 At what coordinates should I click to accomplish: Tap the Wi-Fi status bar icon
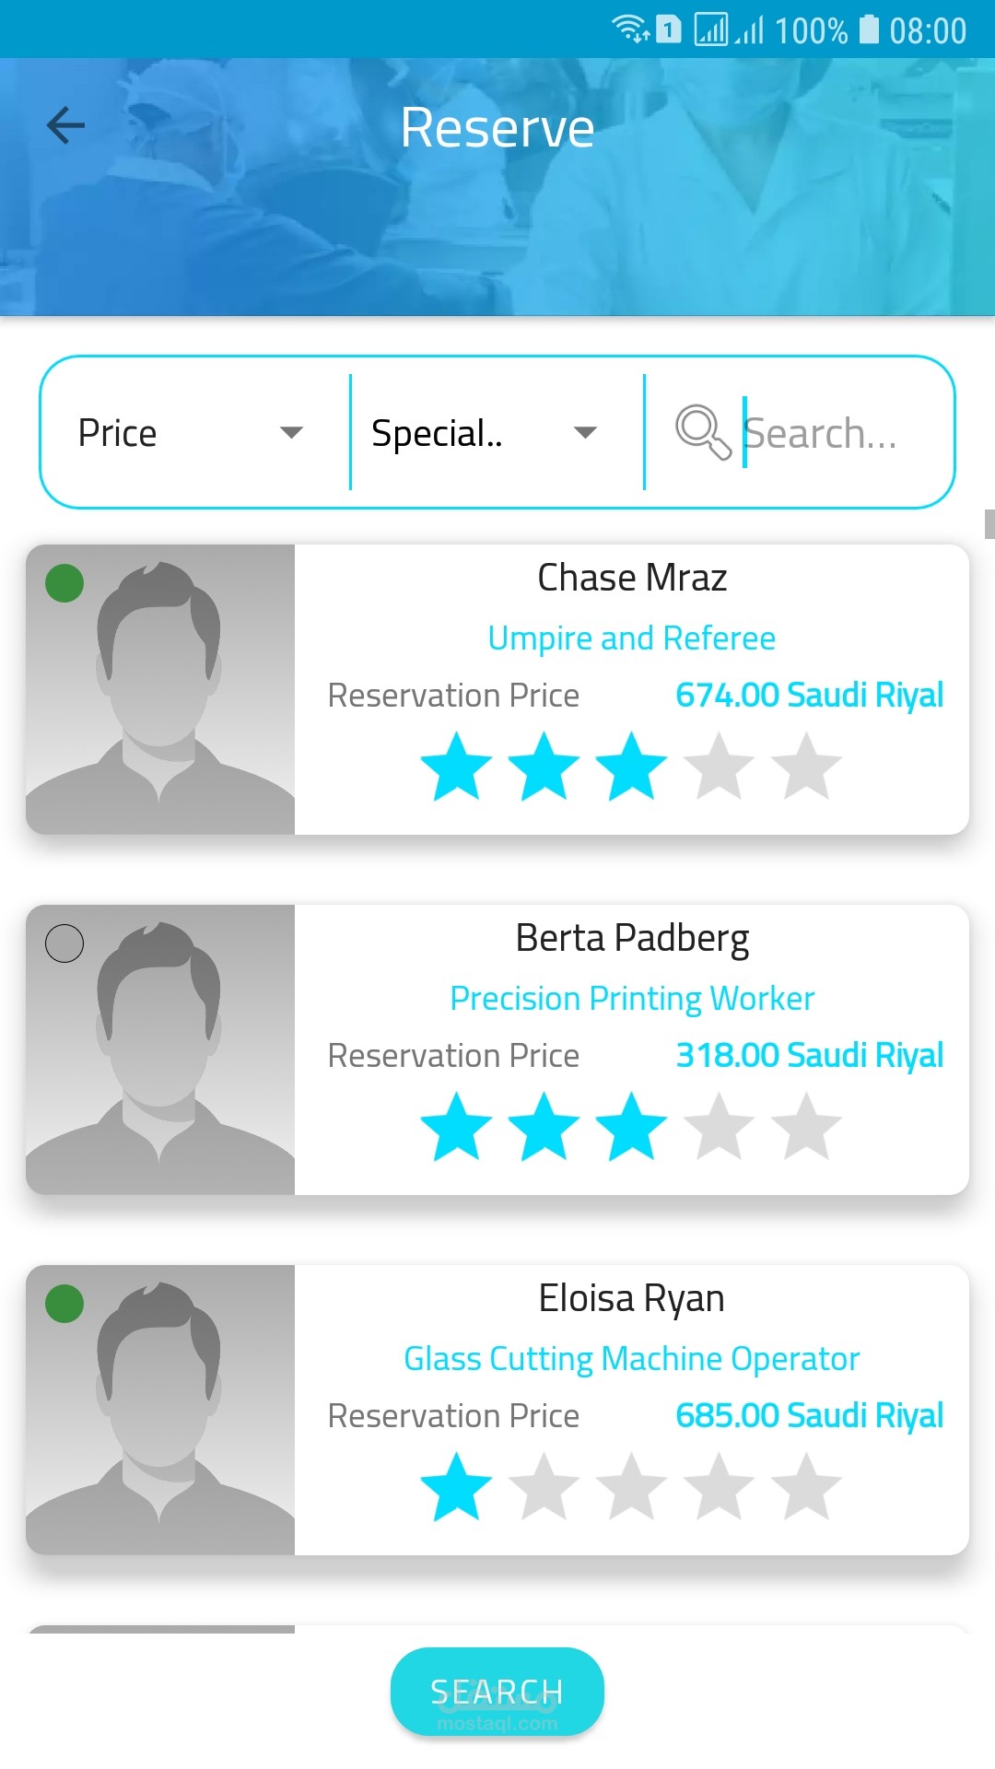pos(630,29)
